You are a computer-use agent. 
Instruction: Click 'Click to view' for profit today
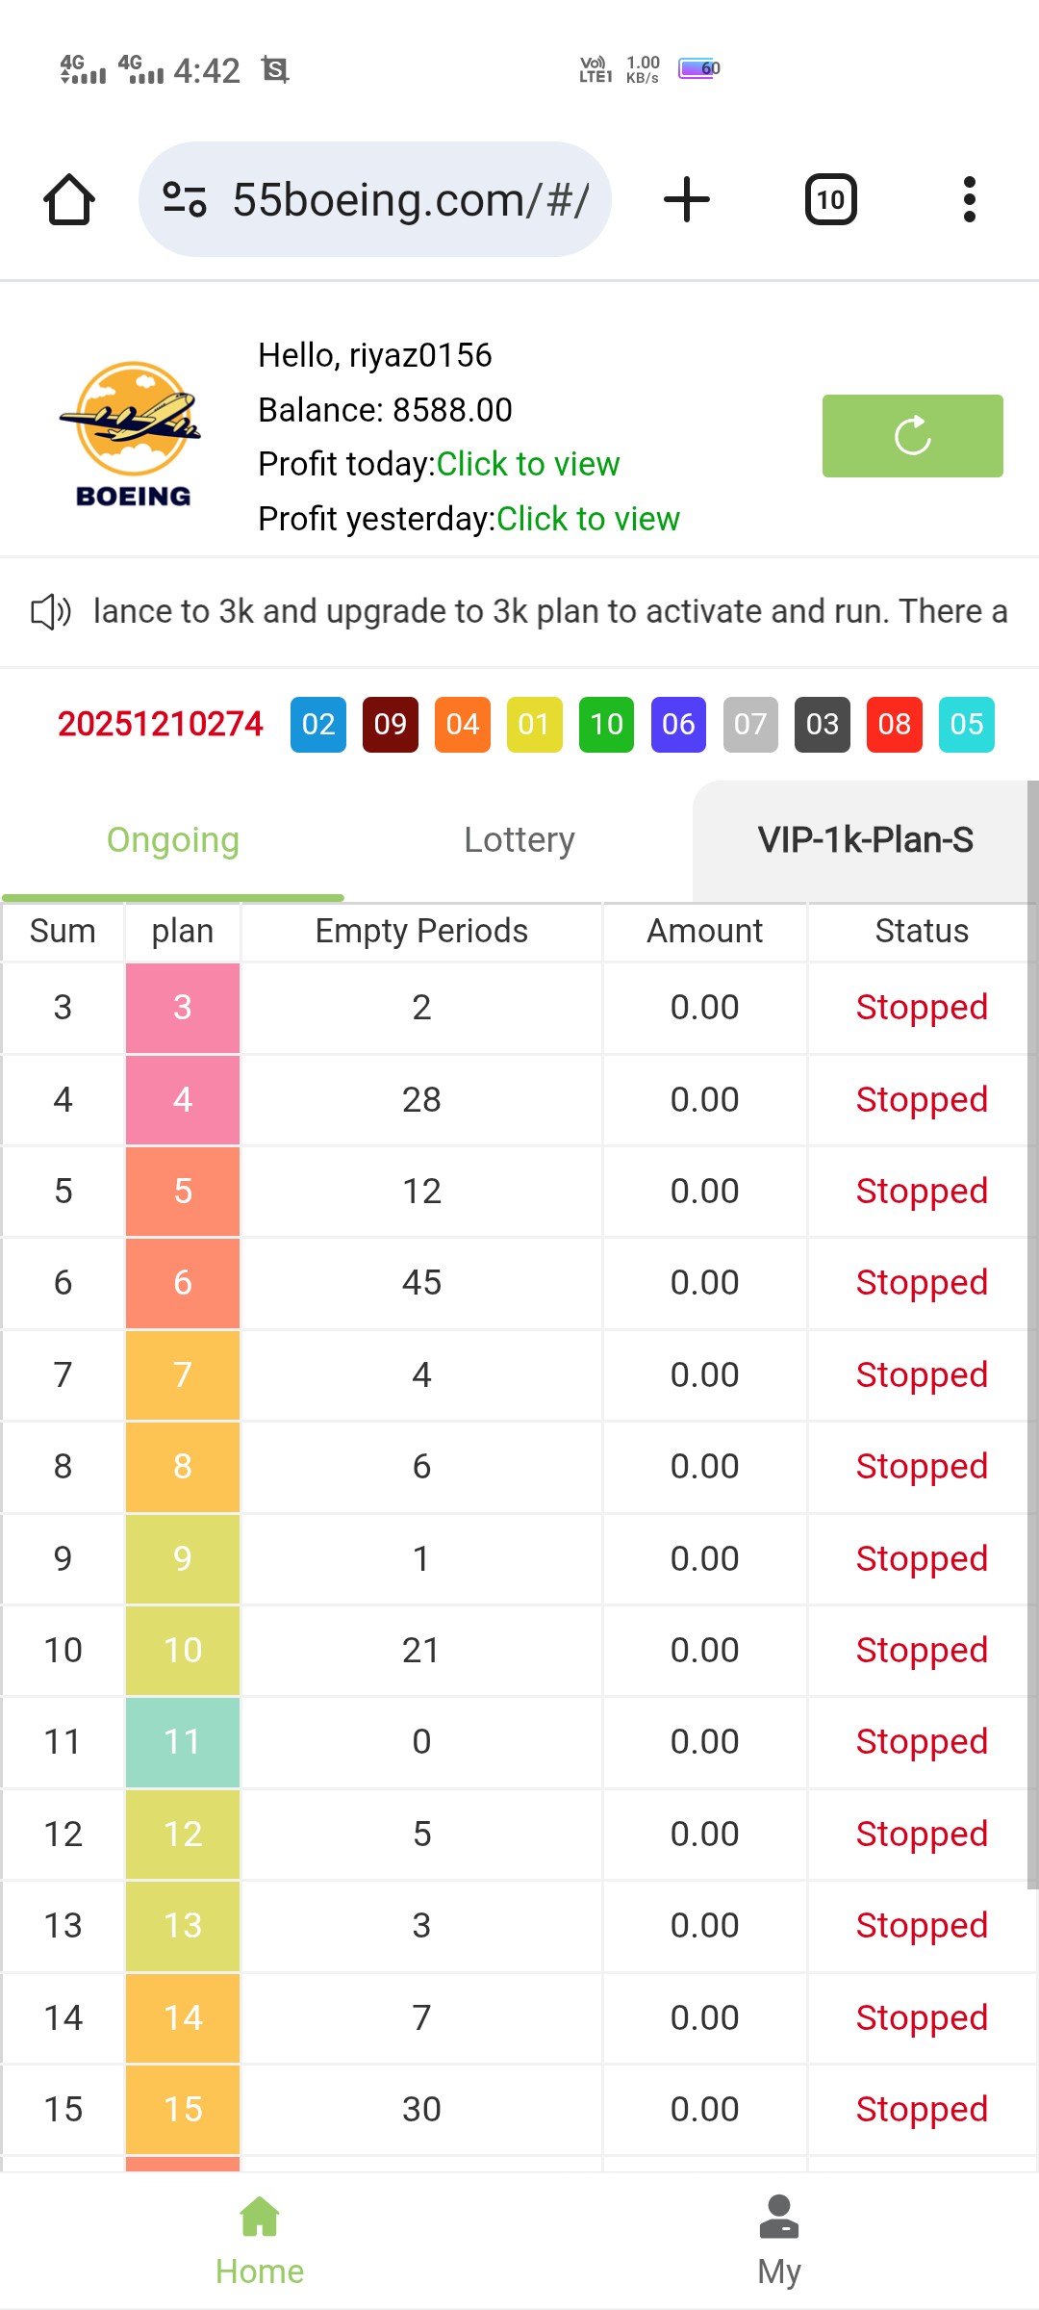point(527,465)
